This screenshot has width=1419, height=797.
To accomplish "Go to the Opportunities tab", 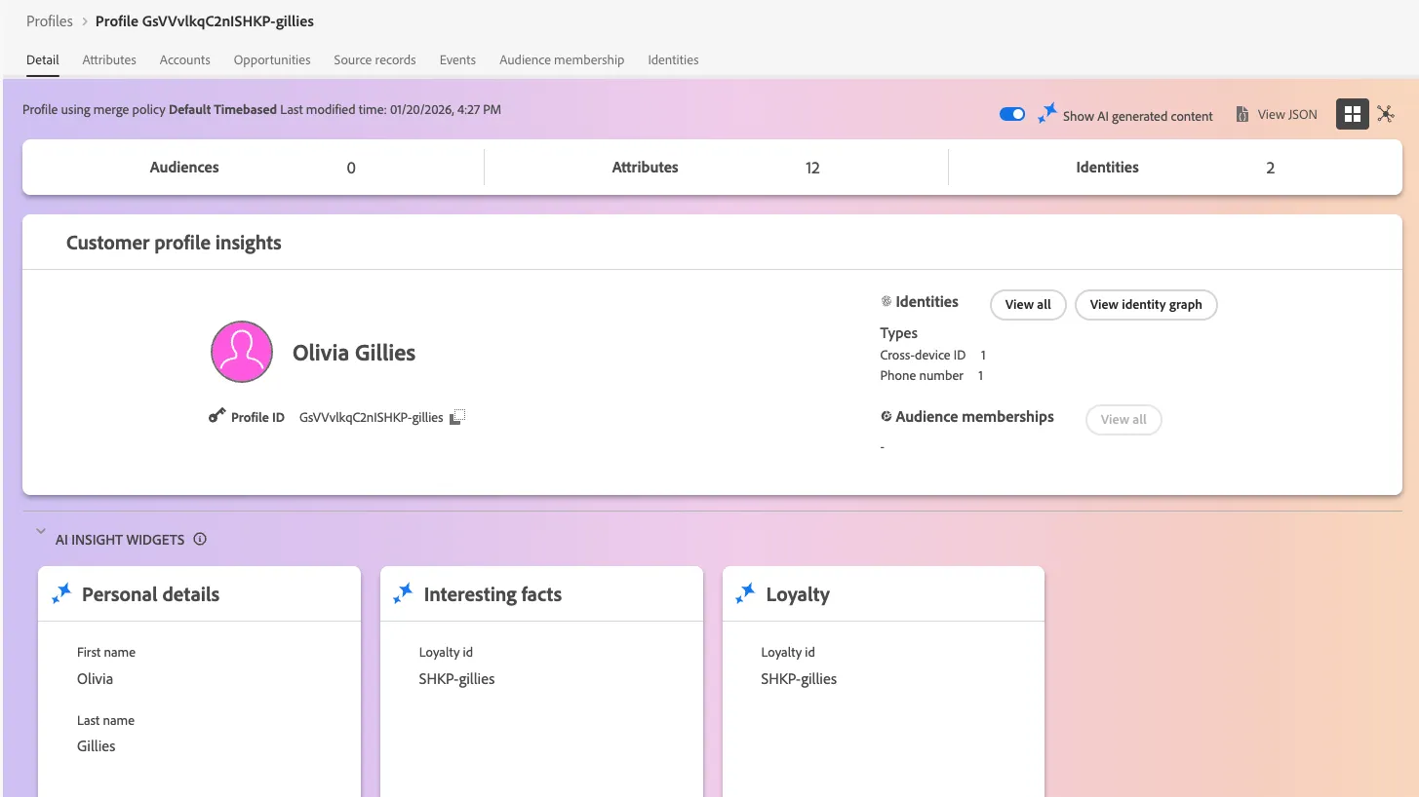I will click(x=272, y=60).
